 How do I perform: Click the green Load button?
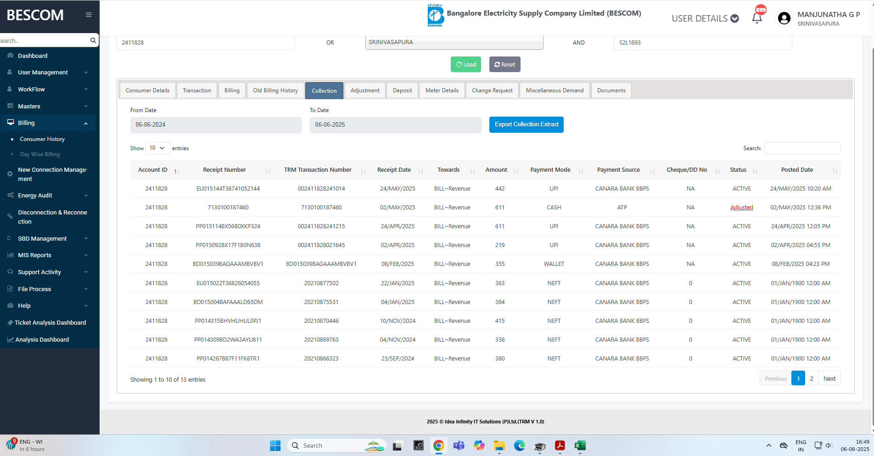tap(465, 64)
